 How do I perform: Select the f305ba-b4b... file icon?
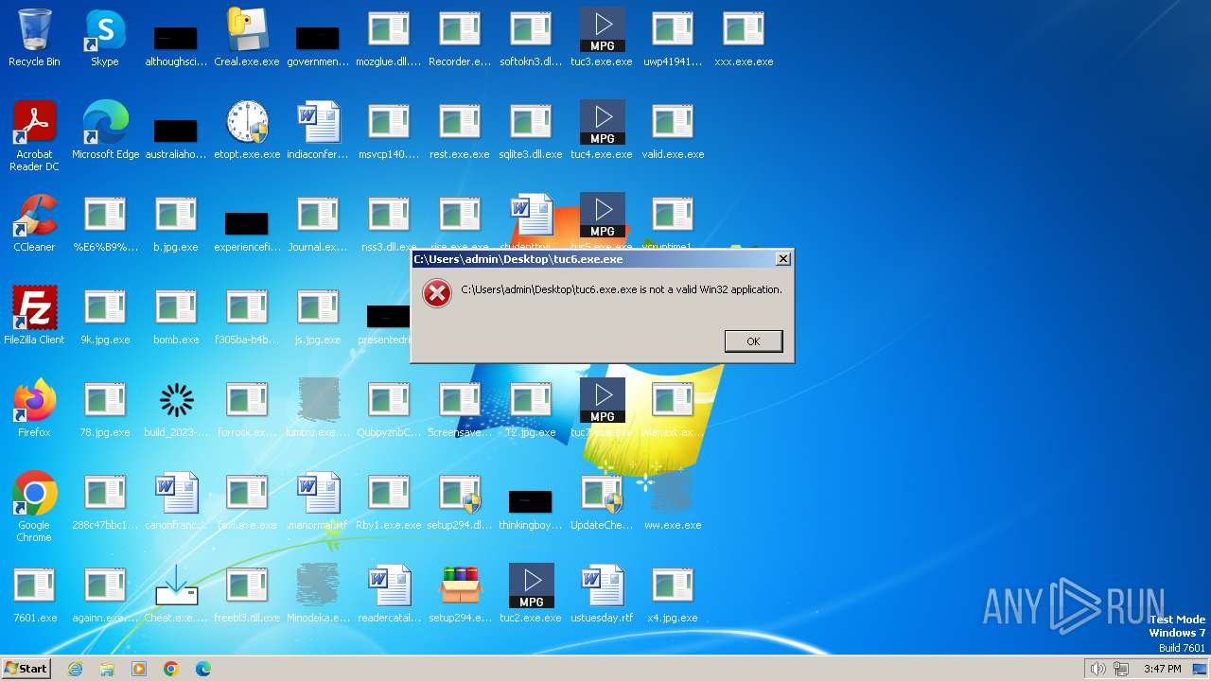coord(247,307)
